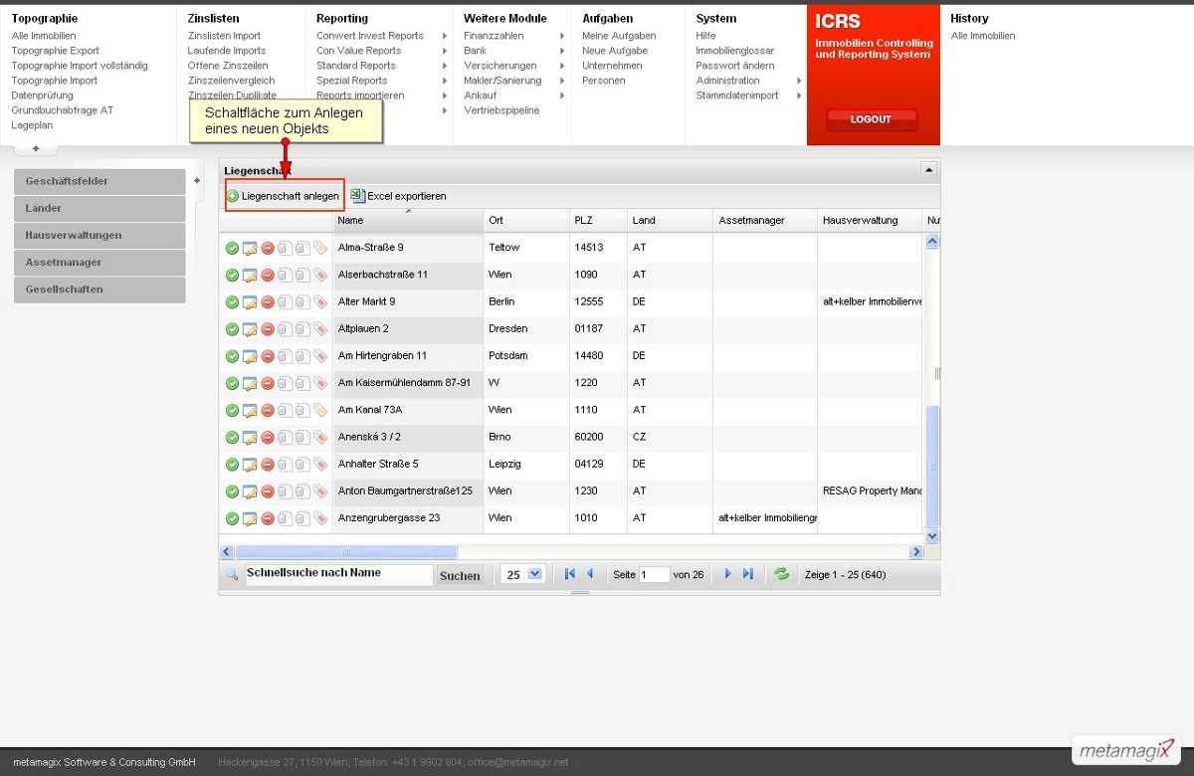Click tag icon for Am Kanal 73A
The width and height of the screenshot is (1194, 776).
319,410
